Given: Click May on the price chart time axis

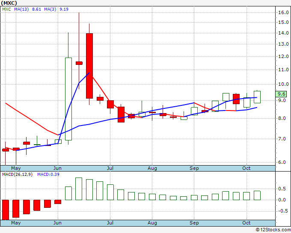Looking at the screenshot, I should tap(16, 169).
